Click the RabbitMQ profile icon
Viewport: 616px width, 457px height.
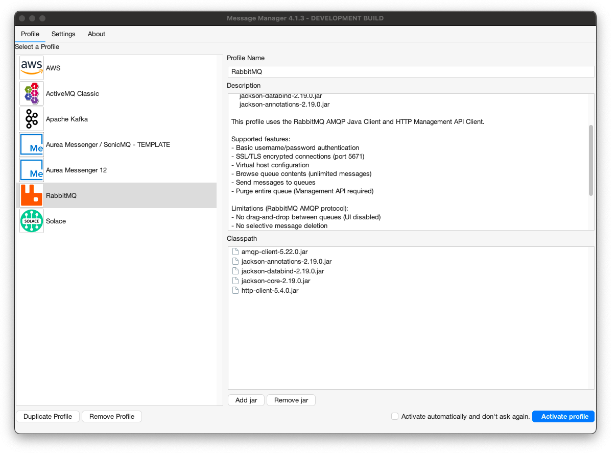coord(31,195)
